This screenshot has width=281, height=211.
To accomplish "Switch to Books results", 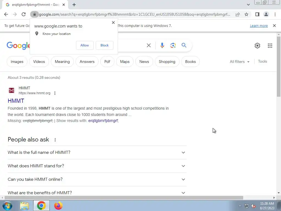I will point(190,62).
